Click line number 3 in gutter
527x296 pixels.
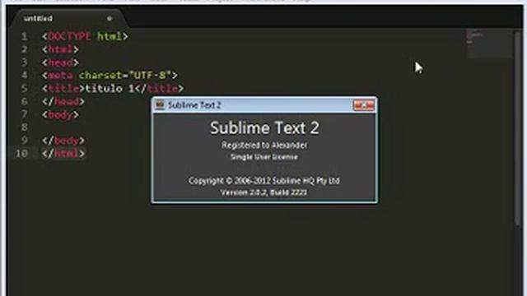(24, 62)
